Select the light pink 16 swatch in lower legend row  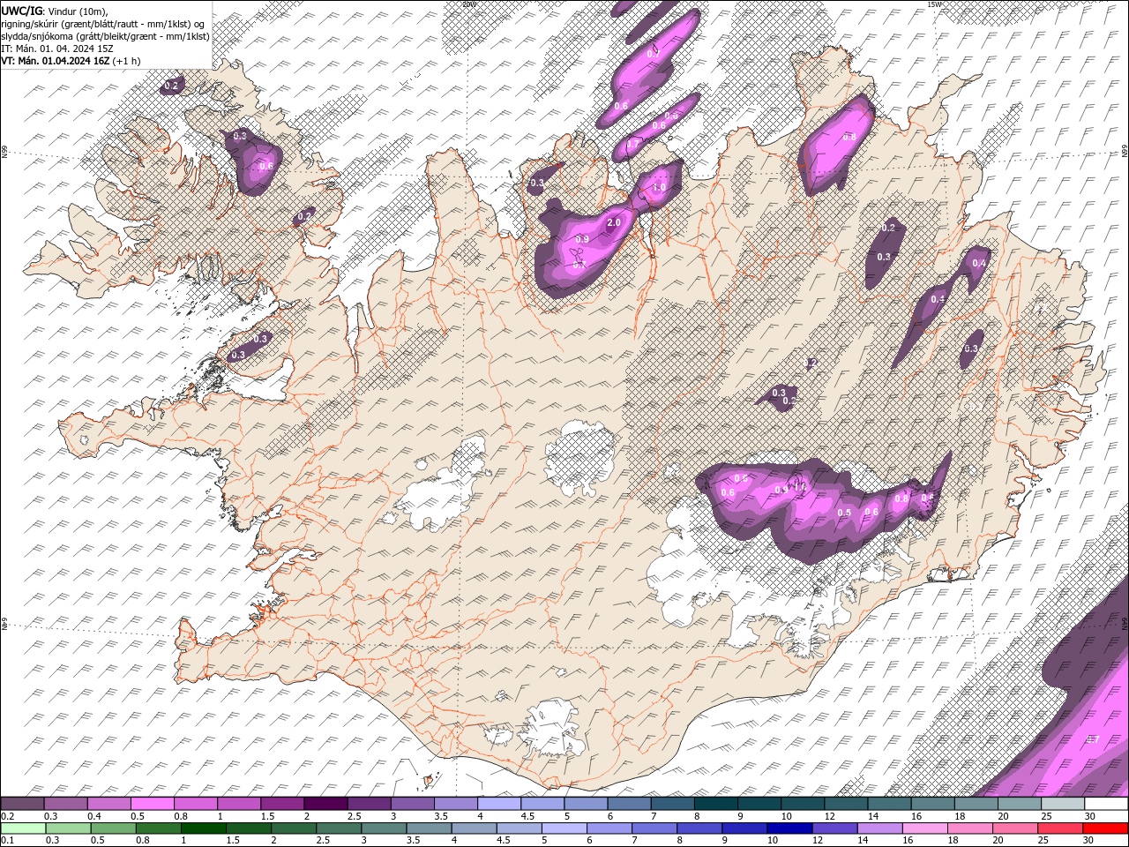point(923,828)
